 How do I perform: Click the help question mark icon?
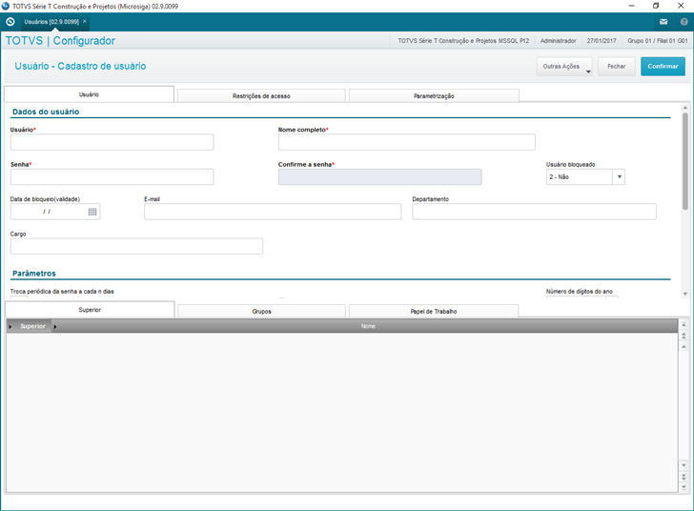(684, 22)
